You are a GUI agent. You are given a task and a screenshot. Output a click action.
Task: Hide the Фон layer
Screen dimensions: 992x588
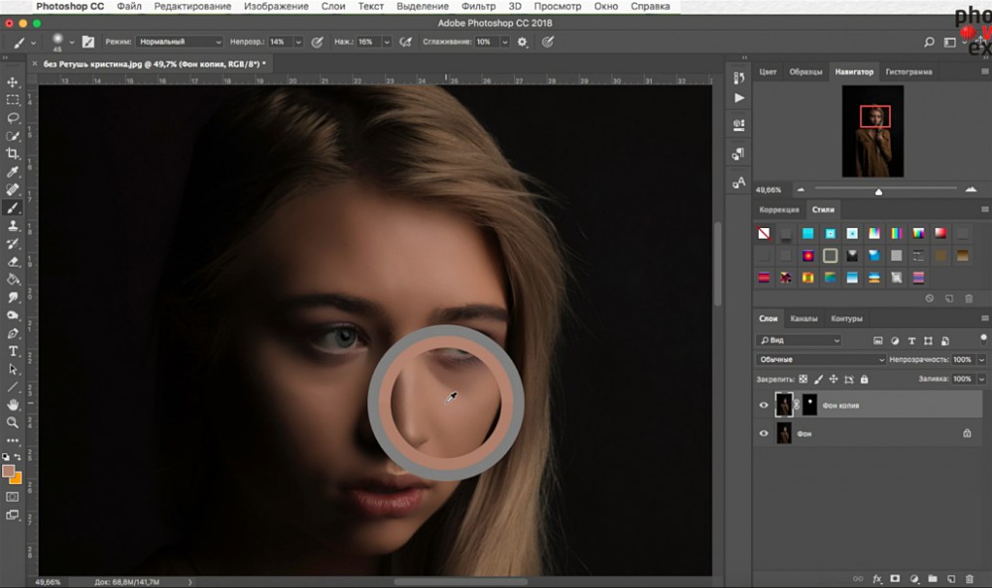[764, 433]
